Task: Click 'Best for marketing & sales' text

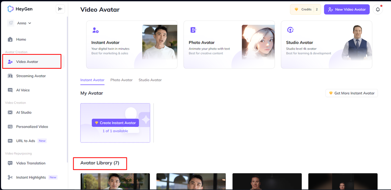Action: (110, 53)
